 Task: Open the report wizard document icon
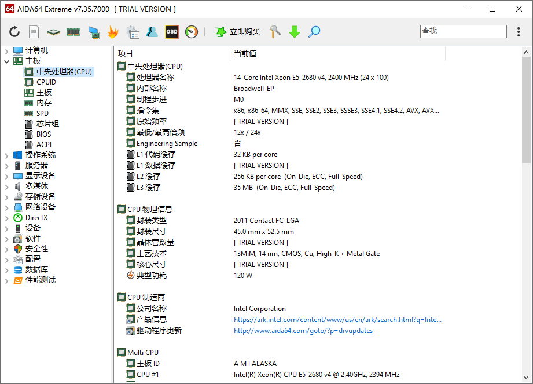(x=33, y=32)
